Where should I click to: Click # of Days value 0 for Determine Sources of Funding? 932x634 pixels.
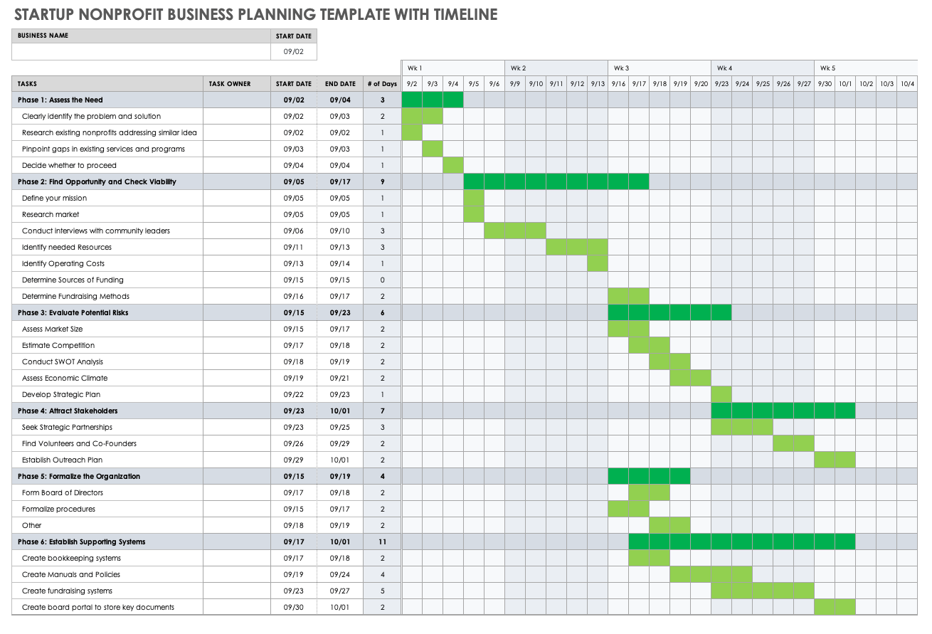coord(382,280)
